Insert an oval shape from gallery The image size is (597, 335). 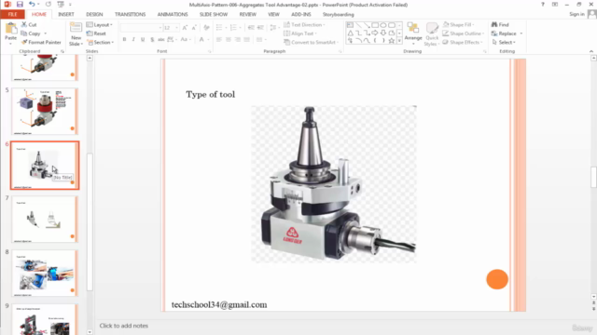click(383, 25)
